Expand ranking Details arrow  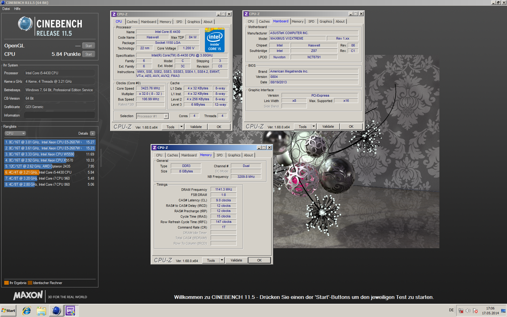click(x=92, y=133)
